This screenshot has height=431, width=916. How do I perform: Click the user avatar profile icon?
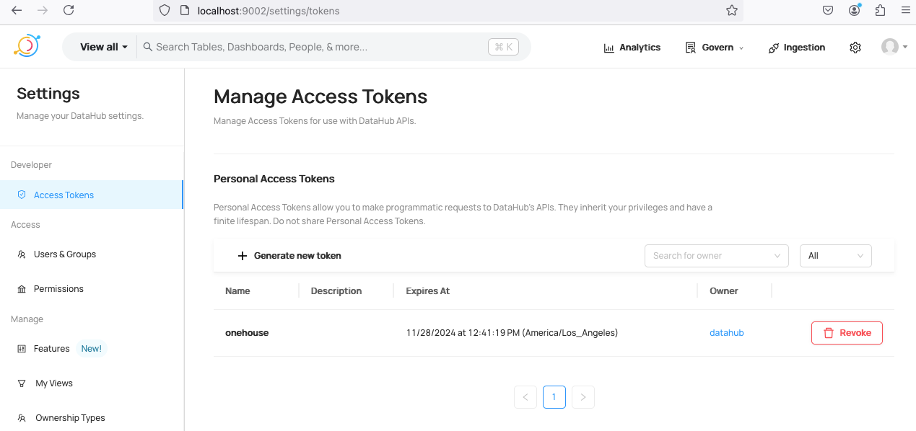pos(889,47)
